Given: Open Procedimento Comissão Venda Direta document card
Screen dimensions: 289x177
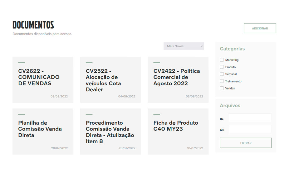Looking at the screenshot, I should (x=110, y=132).
